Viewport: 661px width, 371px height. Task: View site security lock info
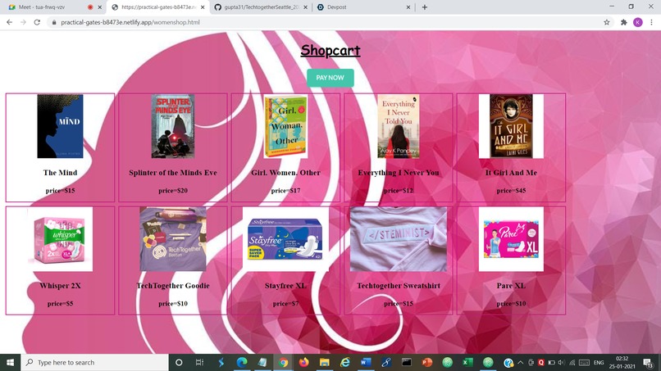pyautogui.click(x=54, y=22)
